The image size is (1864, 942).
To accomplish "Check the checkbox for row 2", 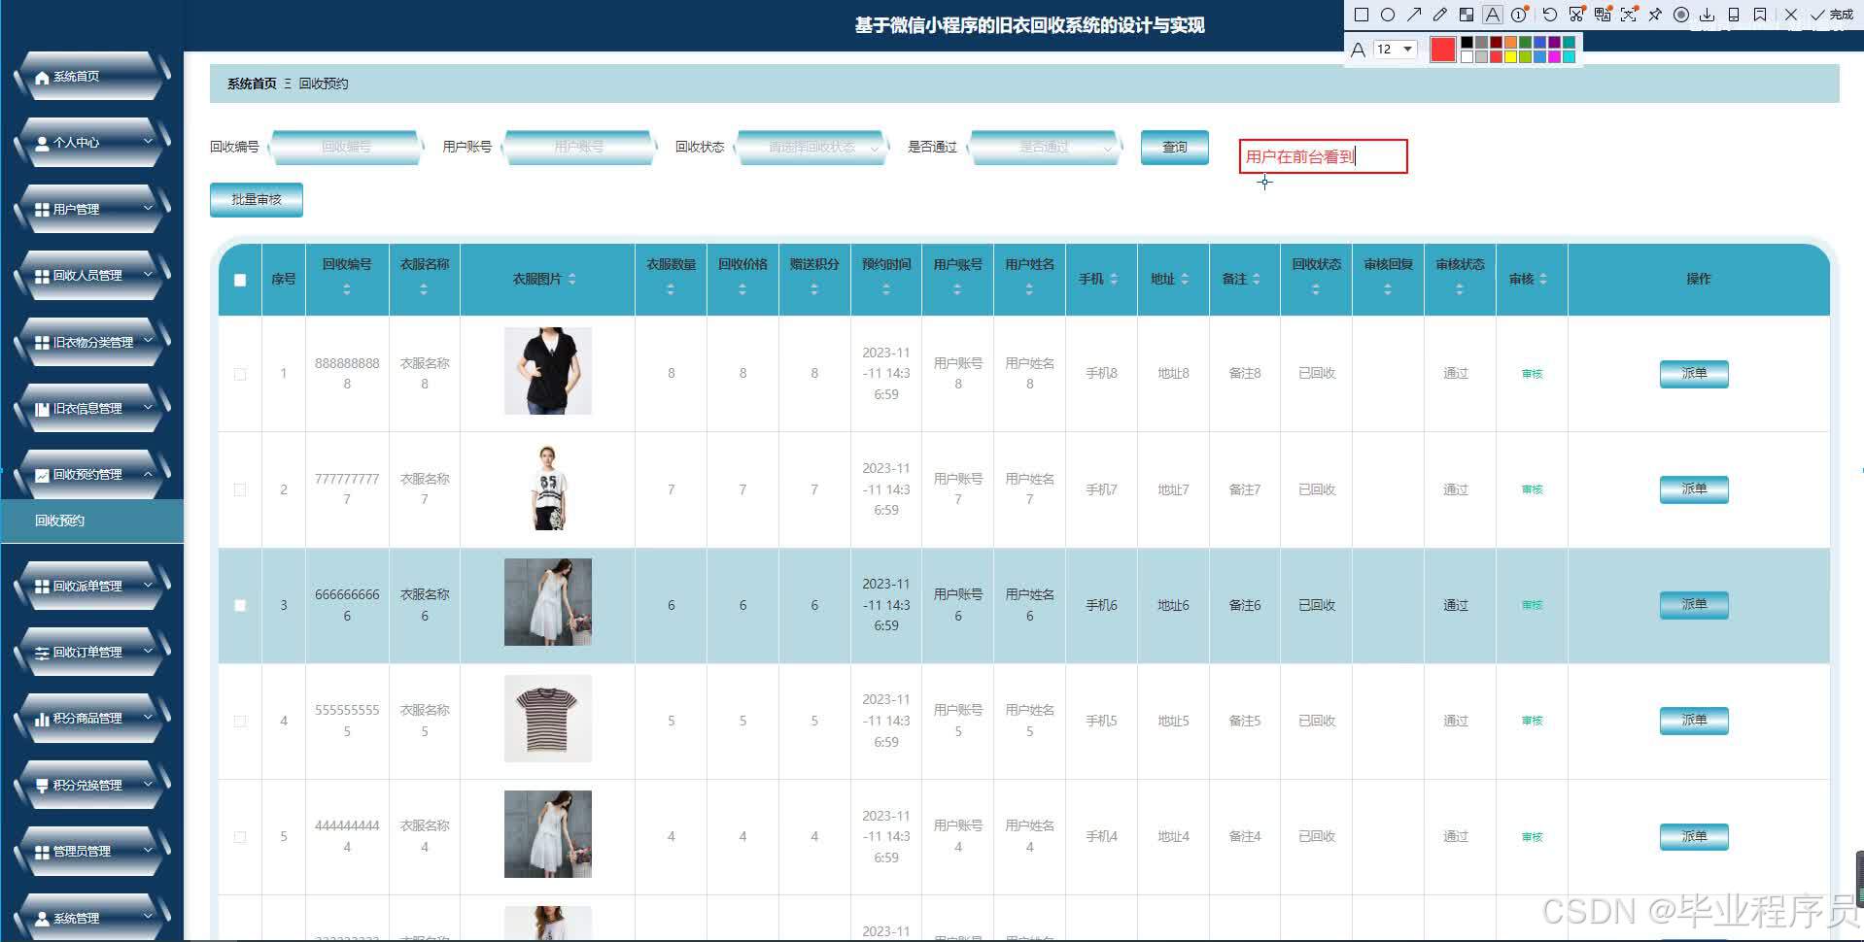I will tap(240, 489).
